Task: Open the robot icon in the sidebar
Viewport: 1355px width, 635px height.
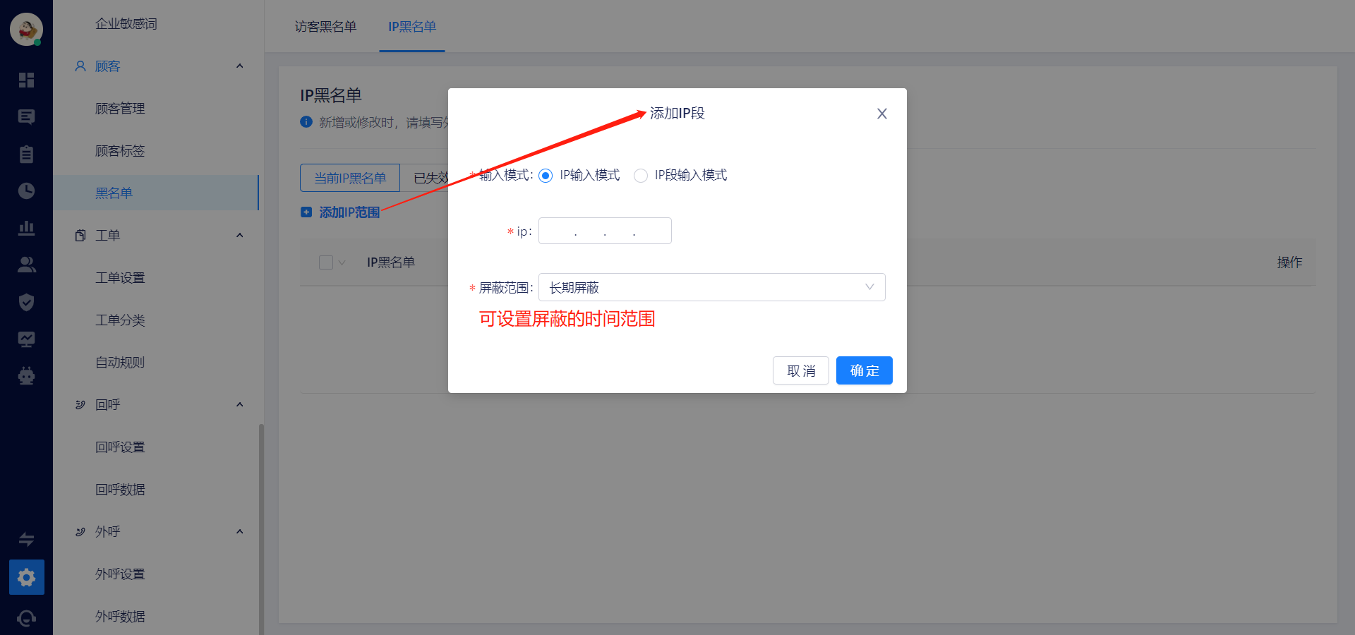Action: 26,376
